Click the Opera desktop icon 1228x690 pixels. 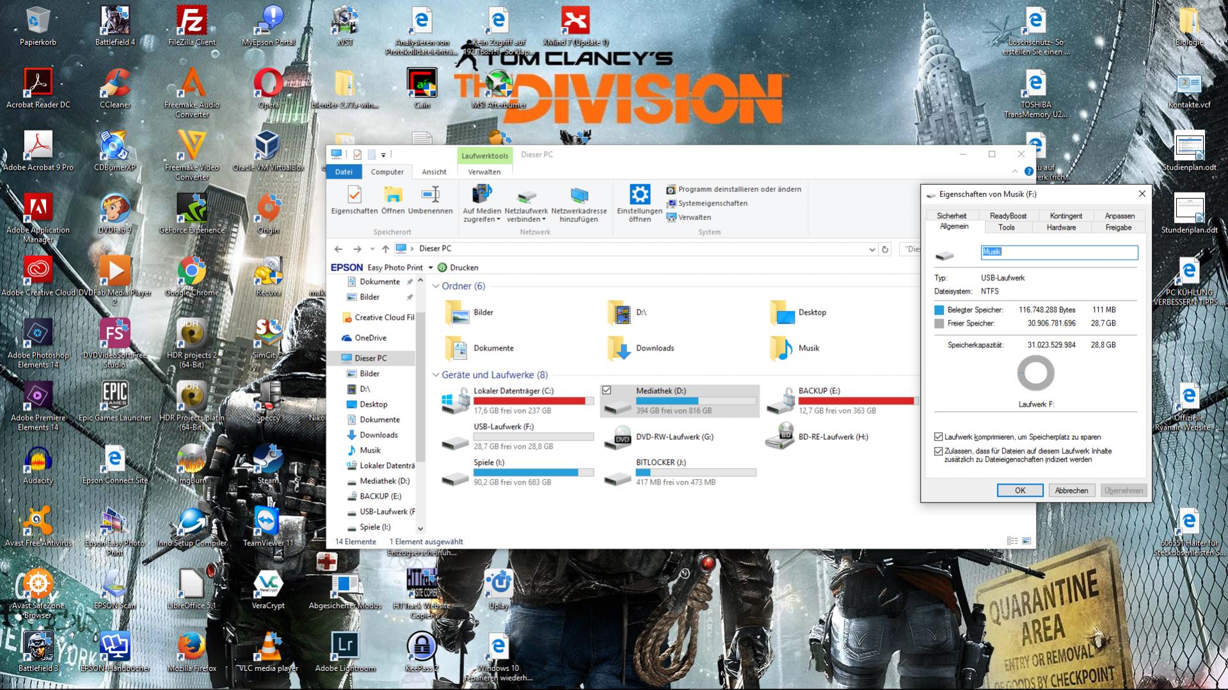pyautogui.click(x=269, y=89)
